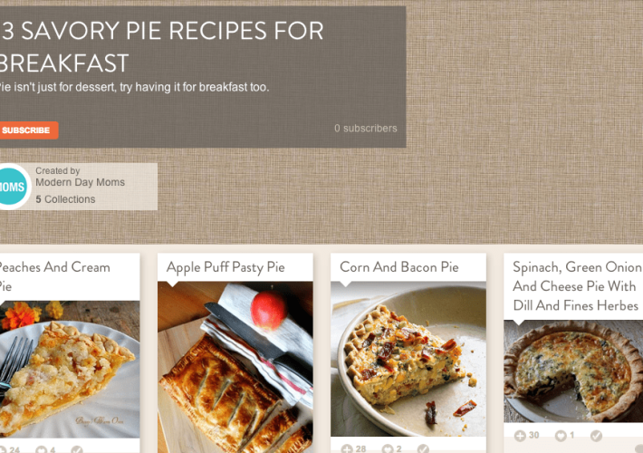The image size is (643, 453).
Task: Open the Peaches And Cream Pie title
Action: pos(54,276)
